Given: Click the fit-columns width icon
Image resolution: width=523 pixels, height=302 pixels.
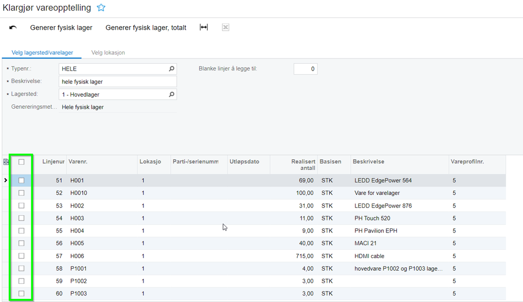Looking at the screenshot, I should 204,27.
